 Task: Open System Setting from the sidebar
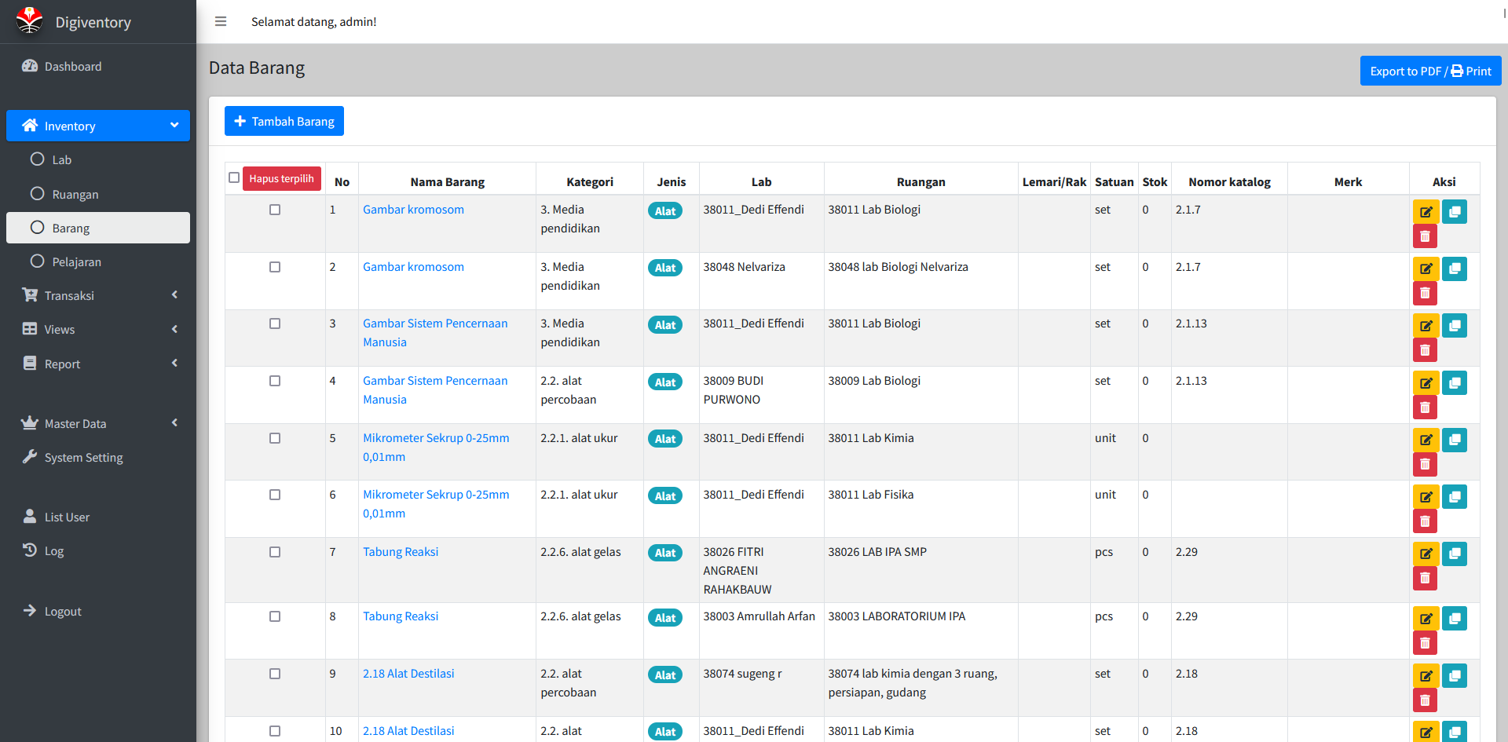83,457
